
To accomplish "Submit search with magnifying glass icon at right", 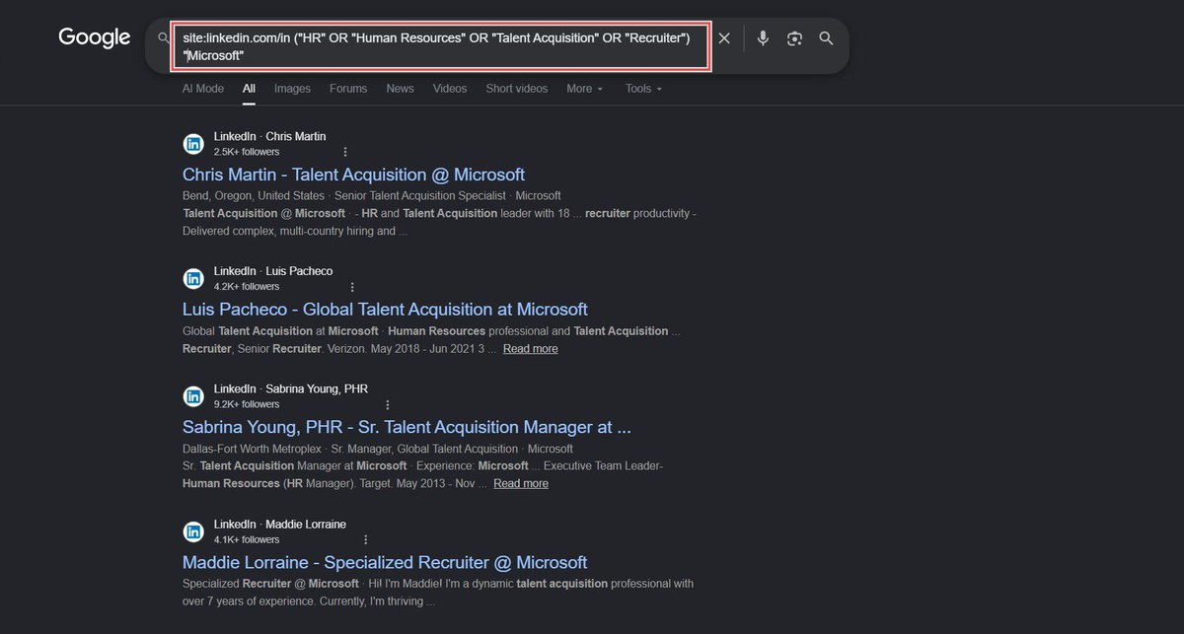I will click(826, 38).
